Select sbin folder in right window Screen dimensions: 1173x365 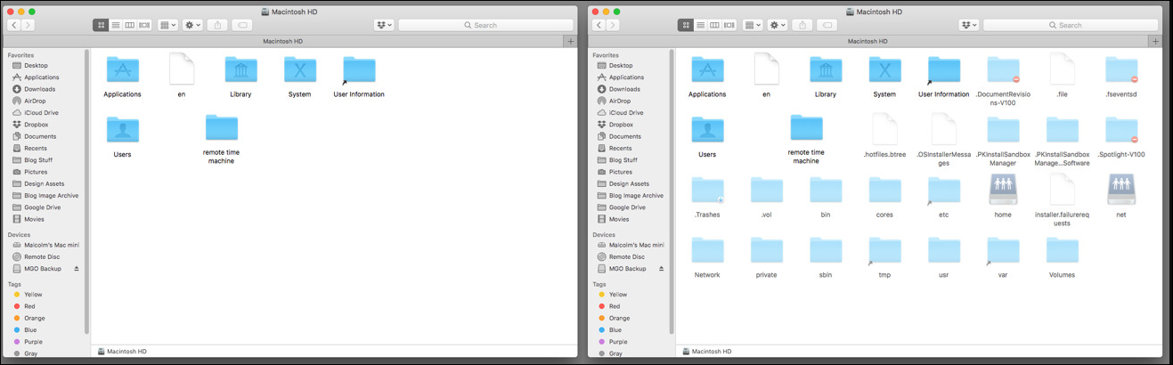tap(826, 251)
